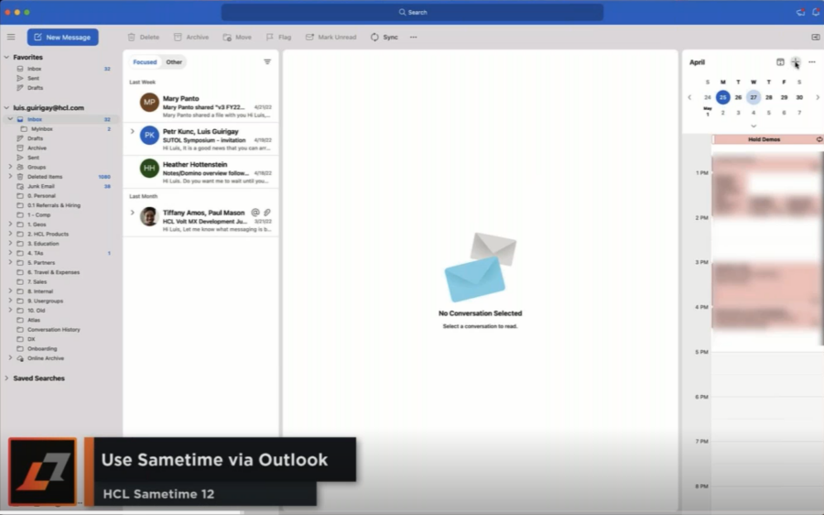Flag the message using the Flag button
This screenshot has height=515, width=824.
(278, 38)
